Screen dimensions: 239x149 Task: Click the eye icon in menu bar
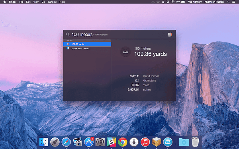coord(158,2)
